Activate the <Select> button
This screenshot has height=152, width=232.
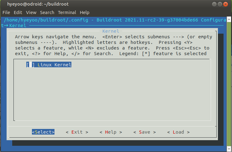coord(43,132)
